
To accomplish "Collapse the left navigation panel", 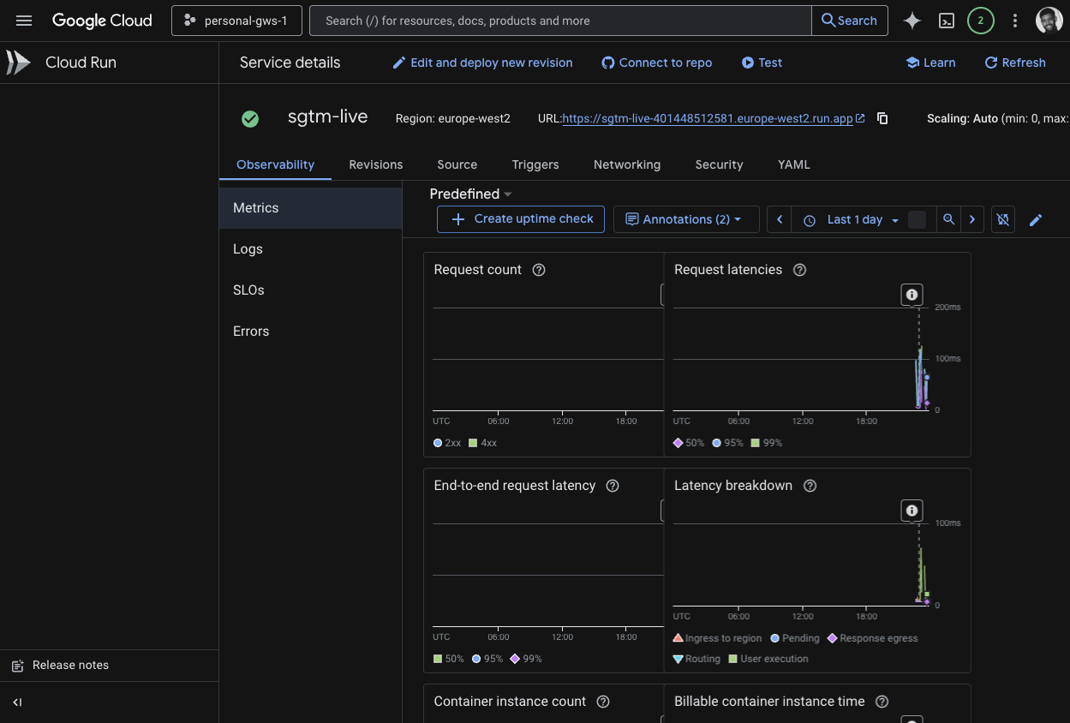I will pyautogui.click(x=17, y=702).
